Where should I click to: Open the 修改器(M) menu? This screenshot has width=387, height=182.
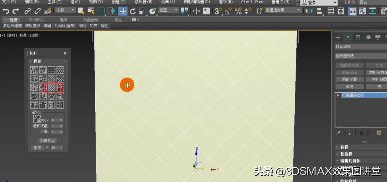[143, 2]
